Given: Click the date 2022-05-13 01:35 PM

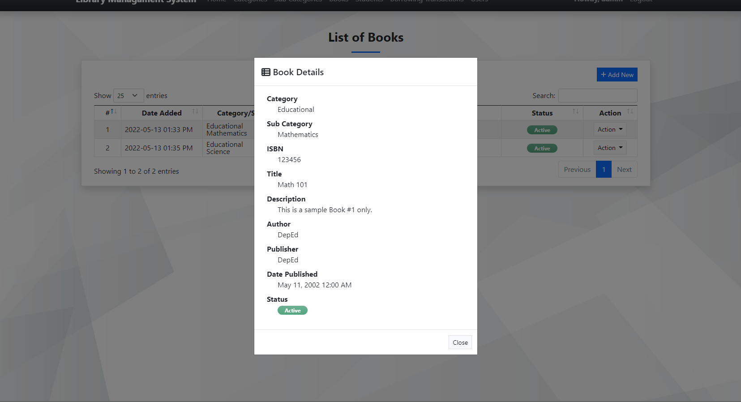Looking at the screenshot, I should pos(158,148).
